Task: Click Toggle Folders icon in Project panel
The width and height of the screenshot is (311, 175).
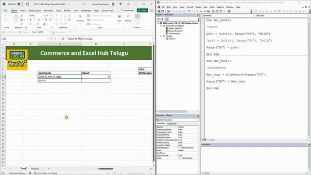Action: click(x=167, y=19)
